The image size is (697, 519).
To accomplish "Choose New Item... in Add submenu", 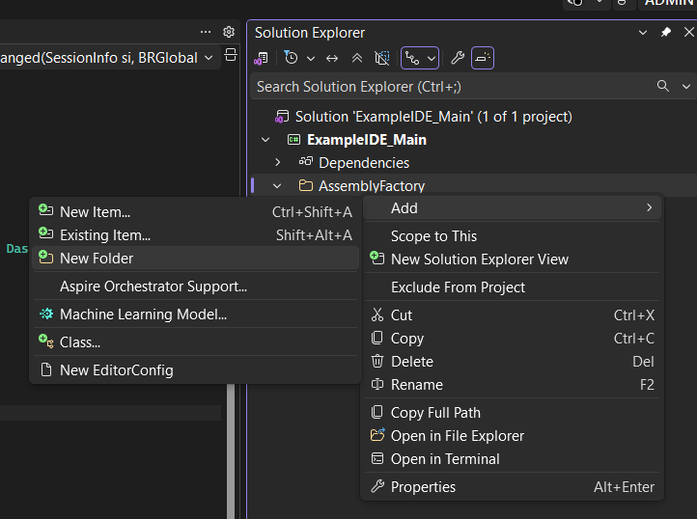I will pyautogui.click(x=196, y=212).
